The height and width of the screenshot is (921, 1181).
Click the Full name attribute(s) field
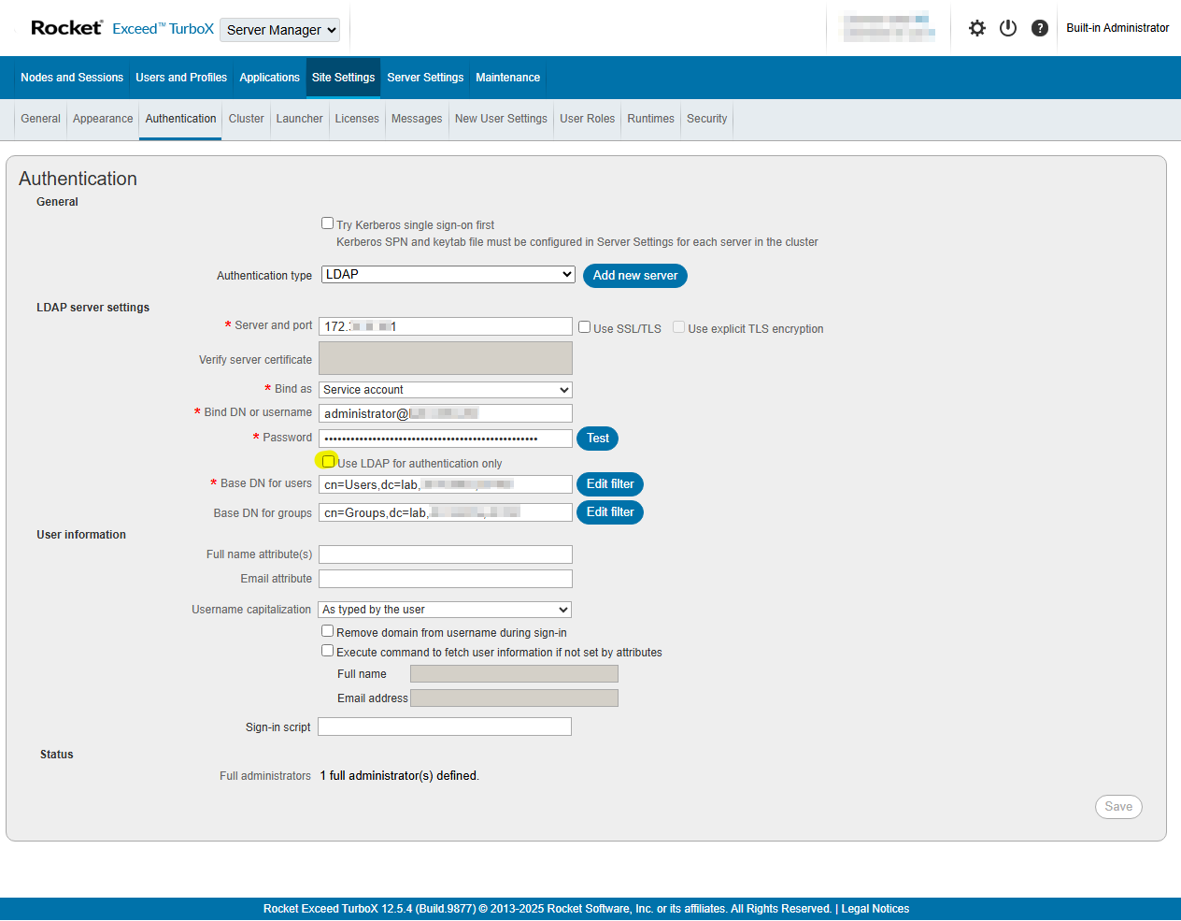pos(446,554)
